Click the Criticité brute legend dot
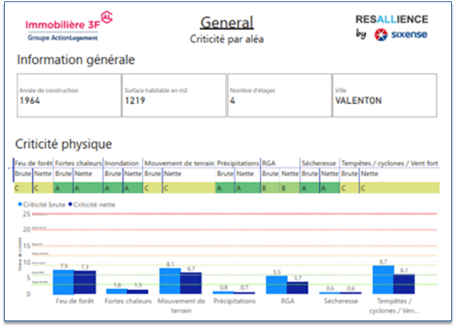 (x=19, y=204)
